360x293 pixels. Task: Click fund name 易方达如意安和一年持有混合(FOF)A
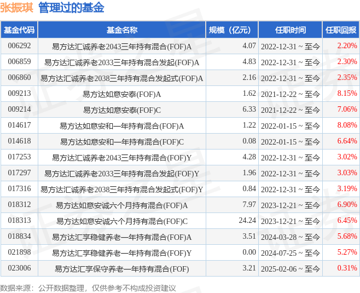pyautogui.click(x=121, y=126)
